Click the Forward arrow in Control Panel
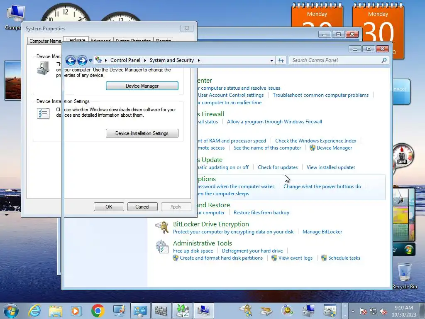 (x=82, y=60)
